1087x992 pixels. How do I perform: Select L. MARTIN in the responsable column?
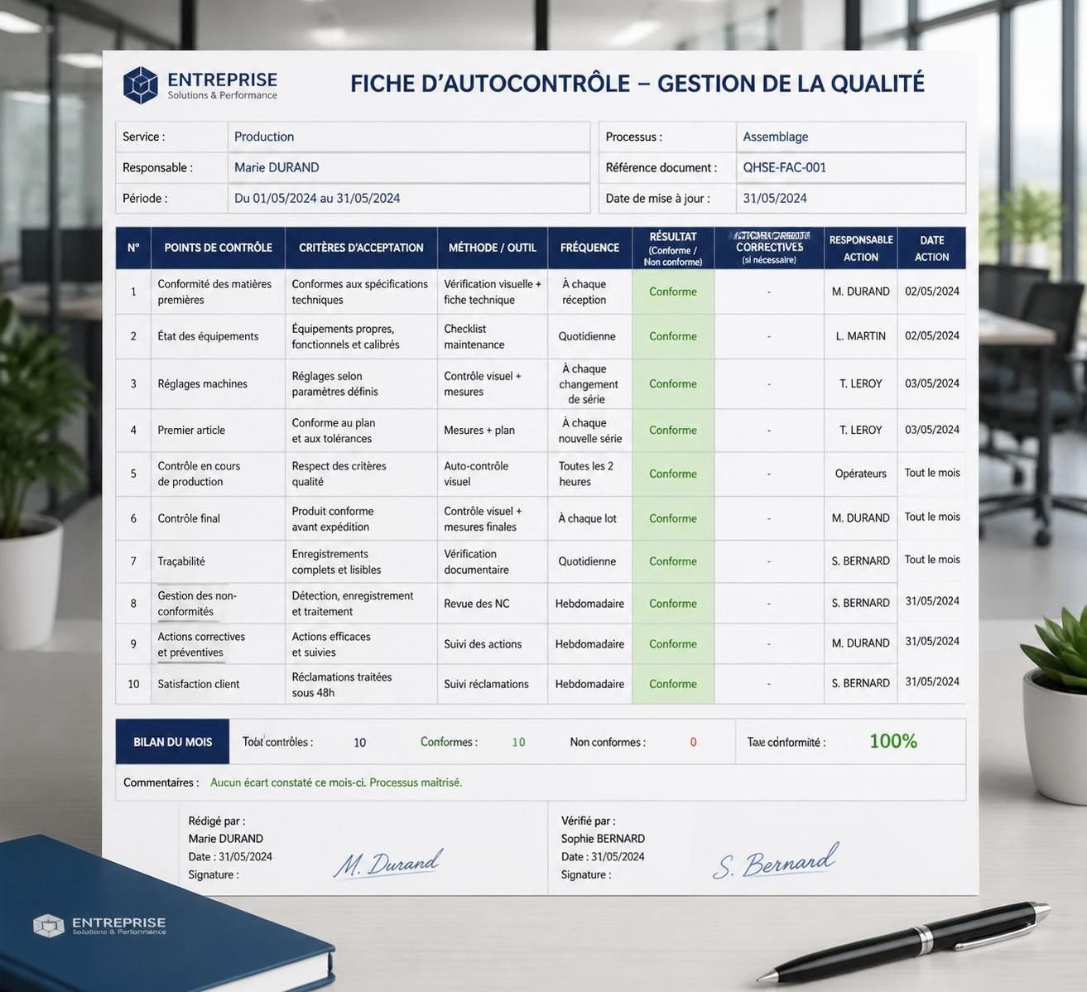pos(861,336)
